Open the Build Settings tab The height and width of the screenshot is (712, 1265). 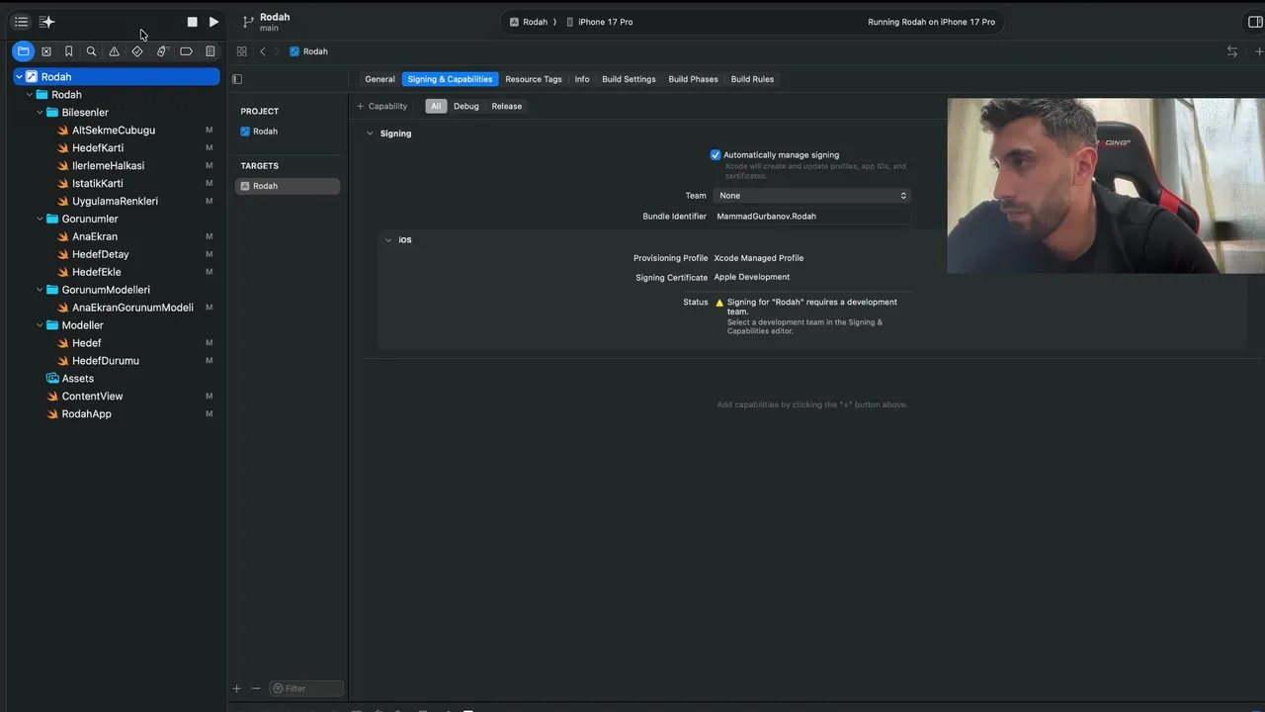point(629,79)
